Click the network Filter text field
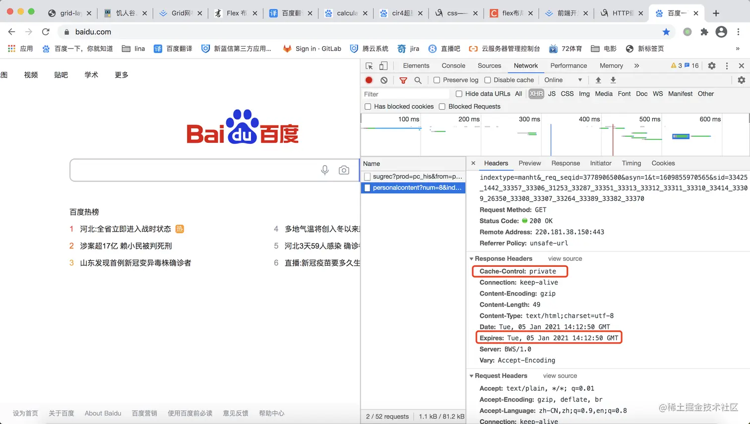750x424 pixels. pyautogui.click(x=406, y=94)
